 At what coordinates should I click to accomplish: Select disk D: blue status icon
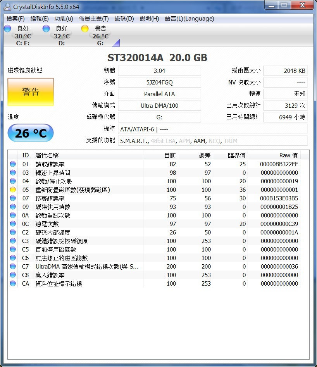[x=46, y=29]
